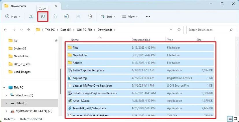Screen dimensions: 239x122
Task: Expand the Windows (C:) drive node
Action: pos(6,95)
